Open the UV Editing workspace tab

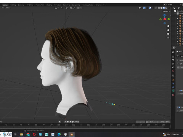tap(30, 5)
